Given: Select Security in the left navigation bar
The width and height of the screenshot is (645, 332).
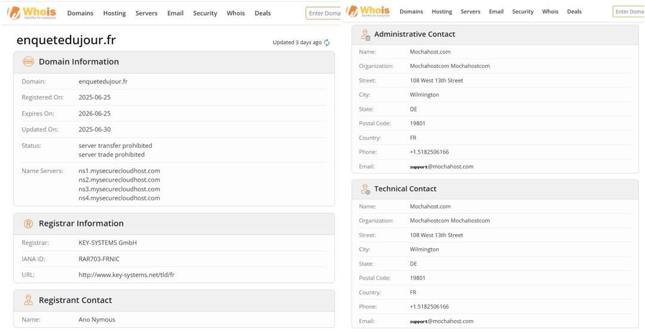Looking at the screenshot, I should coord(205,13).
